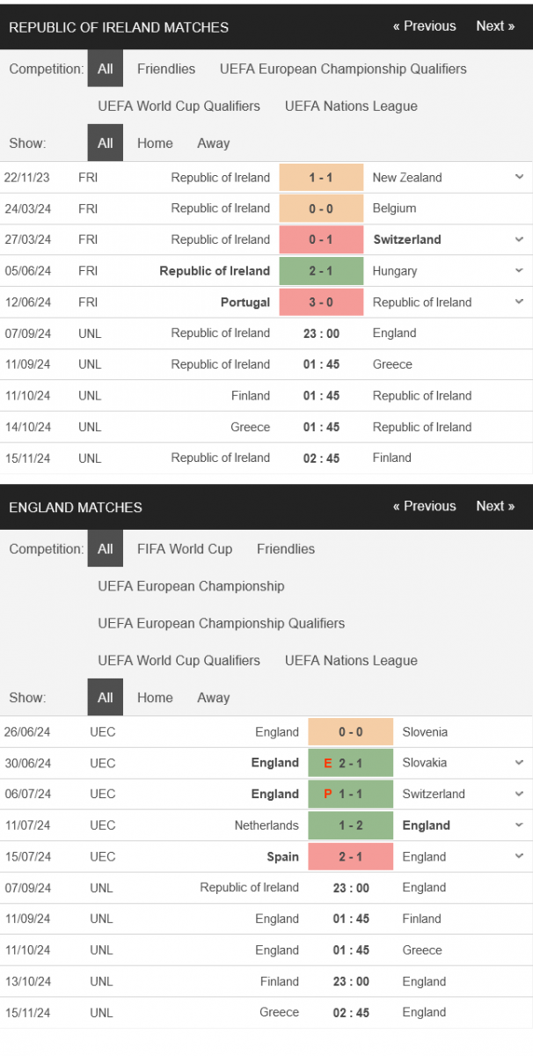The height and width of the screenshot is (1056, 533).
Task: Open the England 0-0 Slovenia score
Action: [350, 732]
